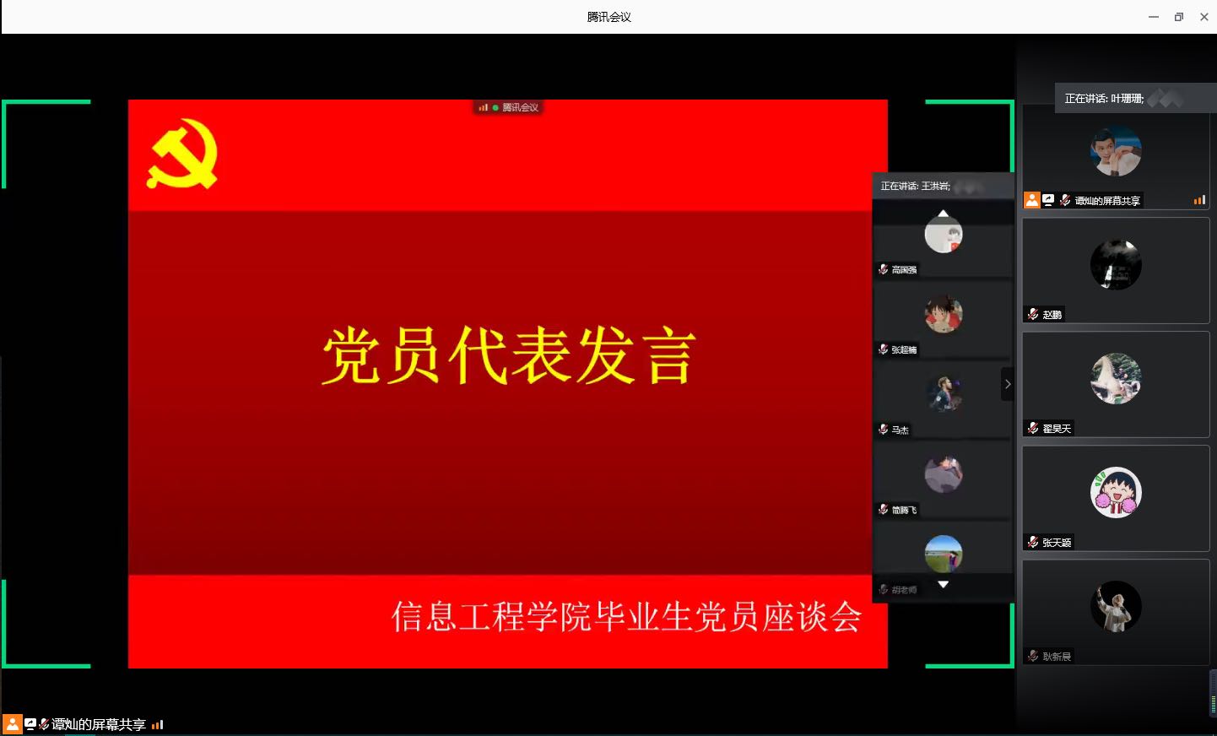This screenshot has width=1217, height=736.
Task: Click the '谭灿的屏幕共享' label at bottom-left
Action: pos(98,724)
